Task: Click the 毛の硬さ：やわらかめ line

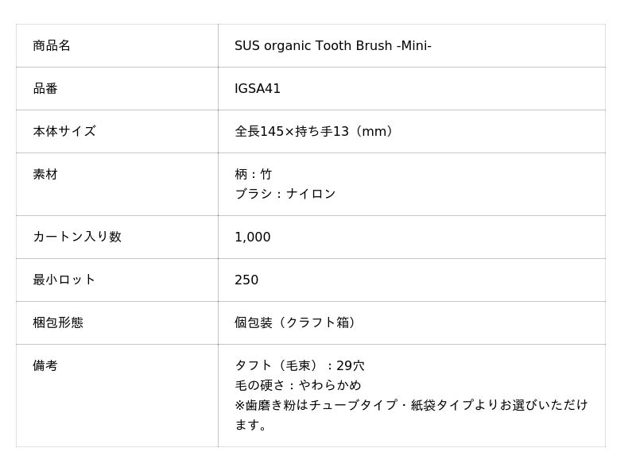Action: pos(297,386)
